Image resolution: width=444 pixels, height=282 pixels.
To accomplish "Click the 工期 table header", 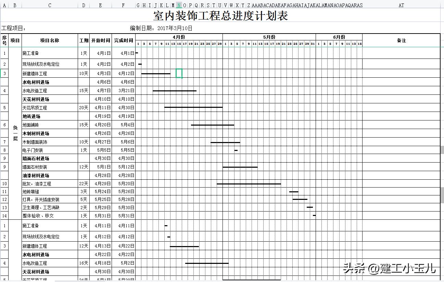I will point(84,40).
